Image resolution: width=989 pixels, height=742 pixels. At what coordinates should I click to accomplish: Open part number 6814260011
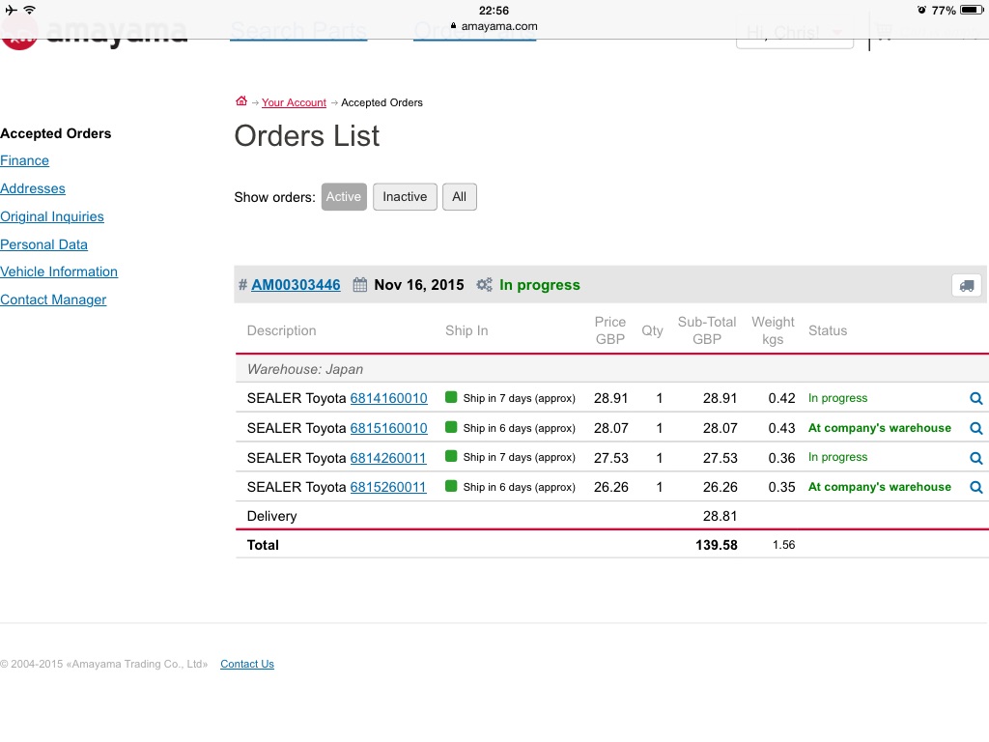(388, 458)
